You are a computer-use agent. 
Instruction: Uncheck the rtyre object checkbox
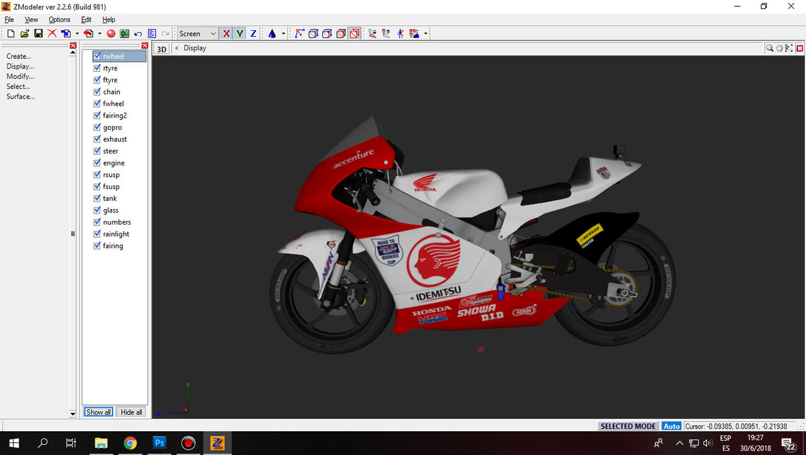point(97,68)
